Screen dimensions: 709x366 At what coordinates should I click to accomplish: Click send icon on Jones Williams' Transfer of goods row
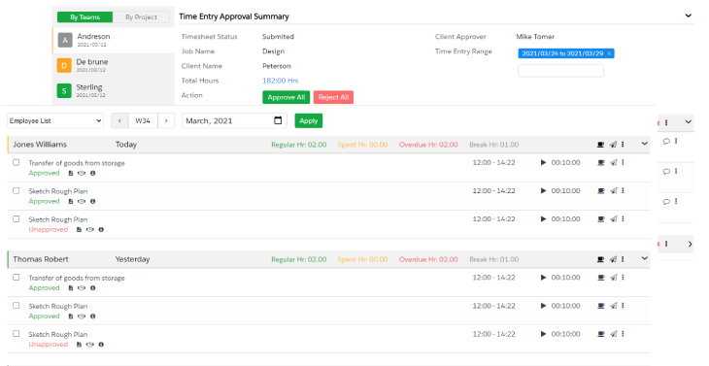pos(614,163)
